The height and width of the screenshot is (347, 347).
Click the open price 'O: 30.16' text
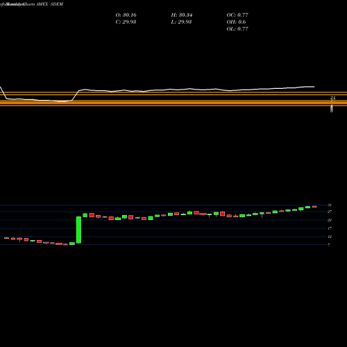[126, 15]
